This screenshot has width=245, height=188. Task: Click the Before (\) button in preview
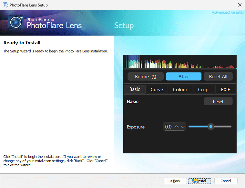tap(146, 76)
